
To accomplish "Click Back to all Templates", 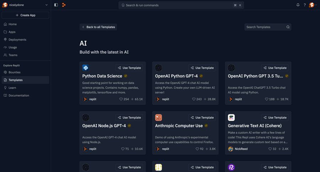I will 98,27.
